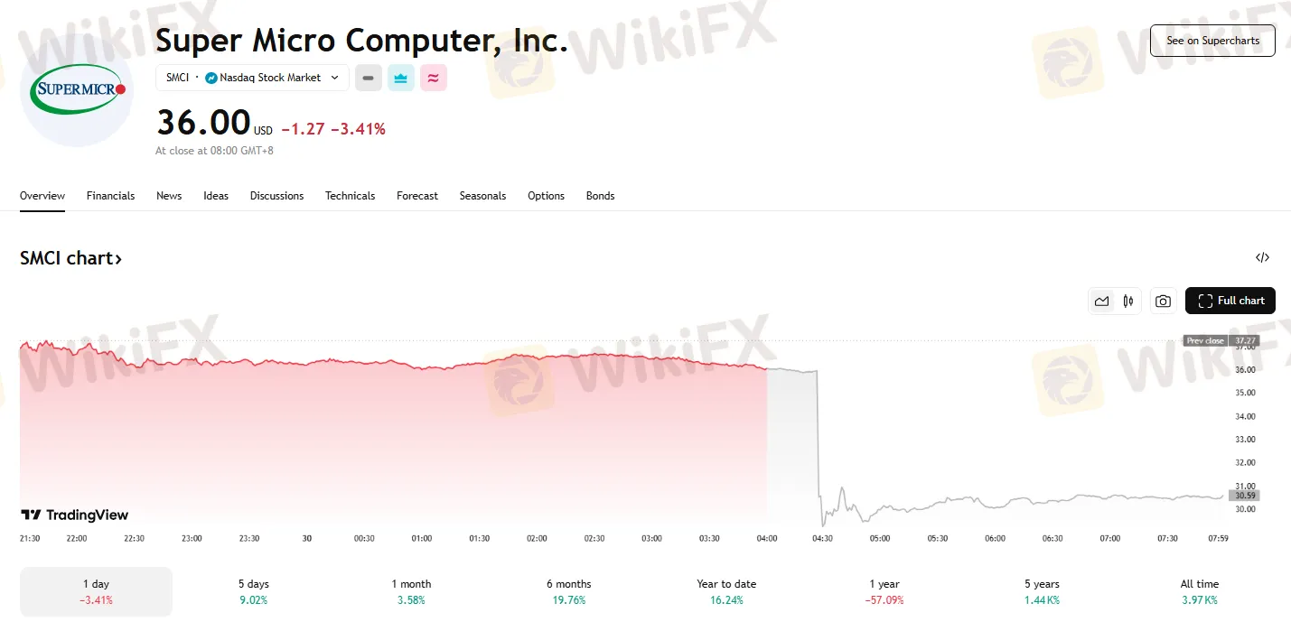The image size is (1291, 631).
Task: Select the 5 years time range
Action: (1042, 591)
